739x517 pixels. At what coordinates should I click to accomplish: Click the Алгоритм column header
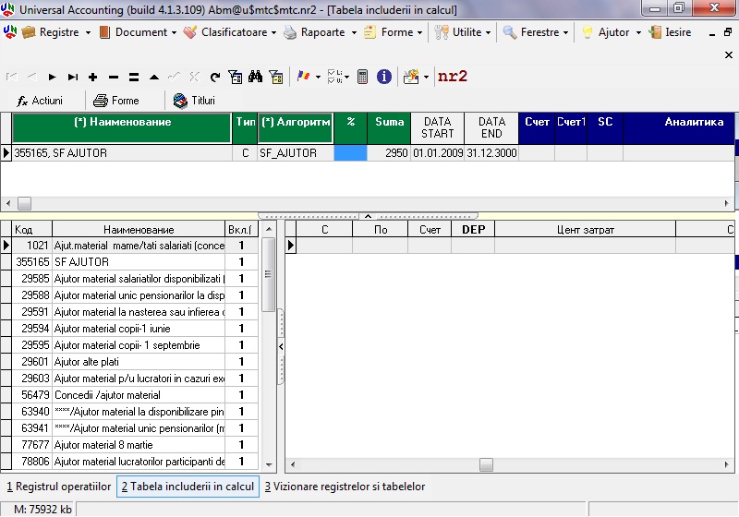click(x=296, y=127)
